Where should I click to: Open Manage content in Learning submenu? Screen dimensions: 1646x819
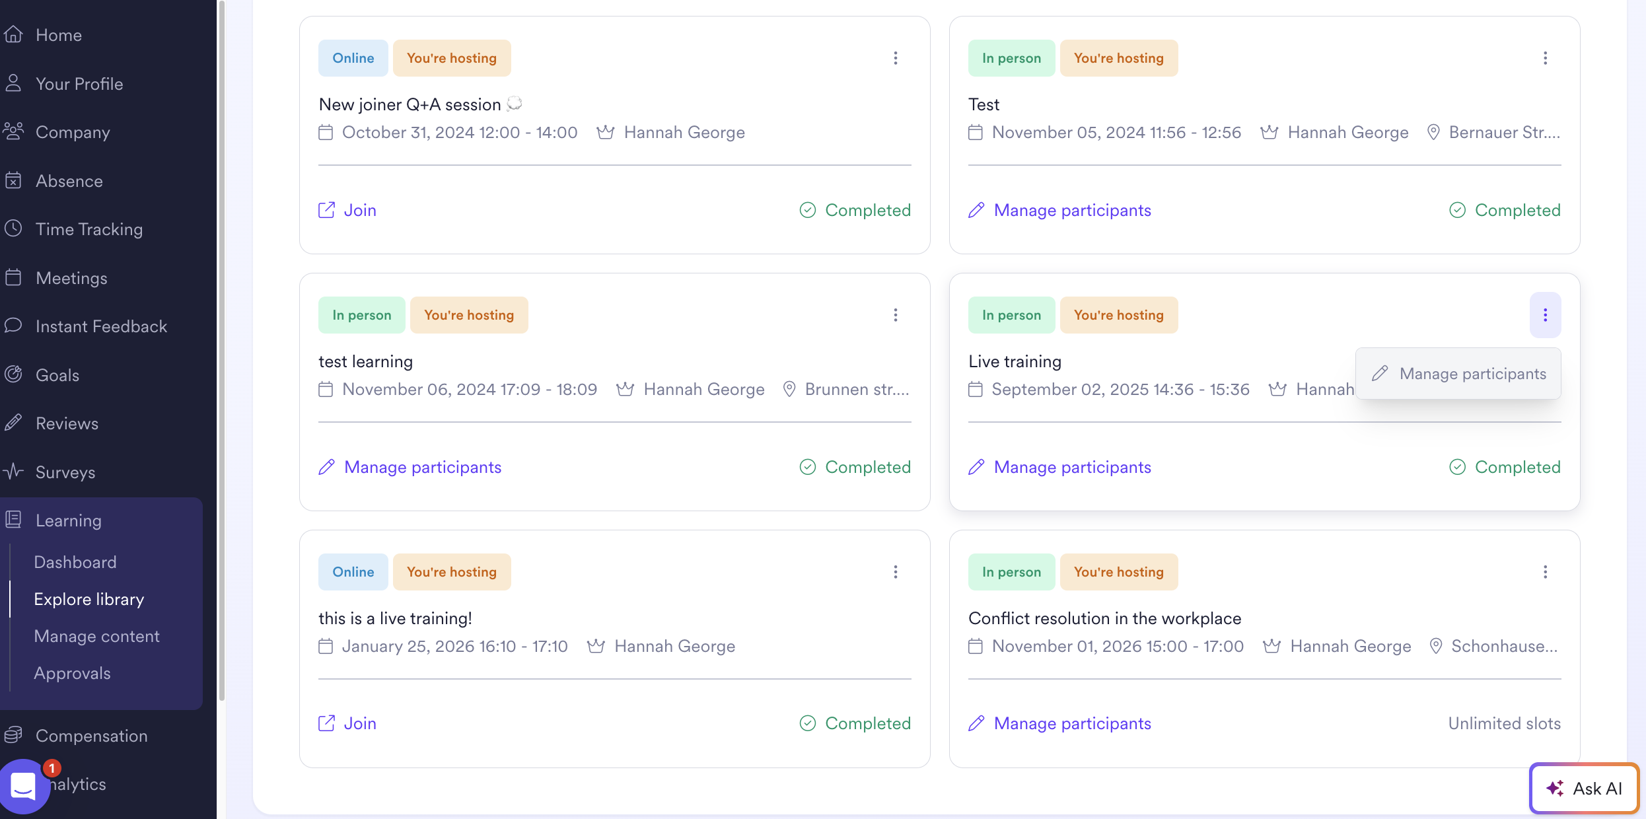pyautogui.click(x=97, y=636)
